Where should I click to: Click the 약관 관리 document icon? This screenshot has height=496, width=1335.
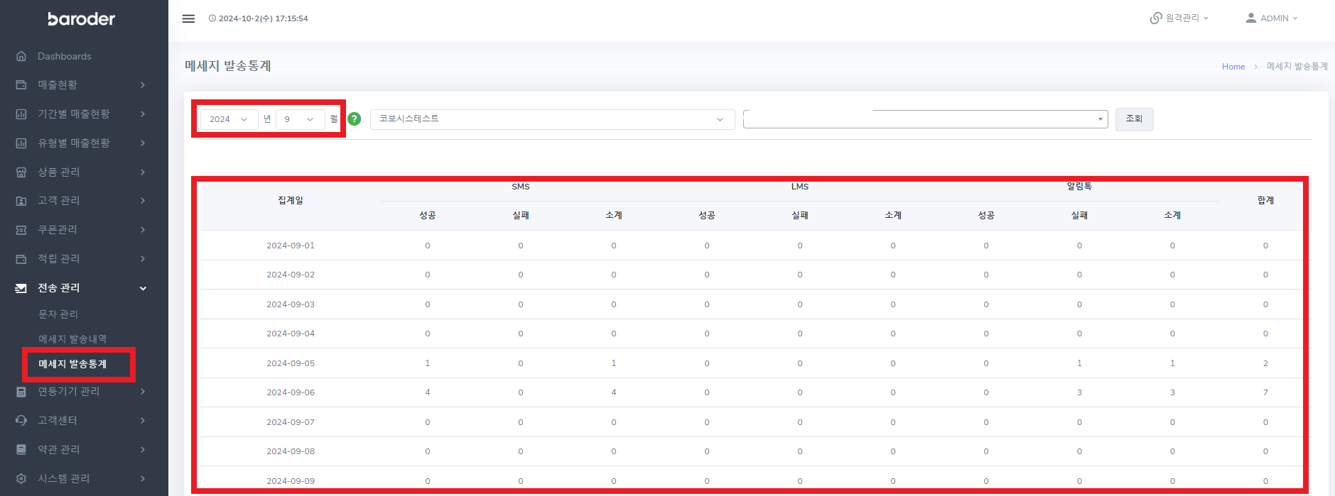point(21,449)
